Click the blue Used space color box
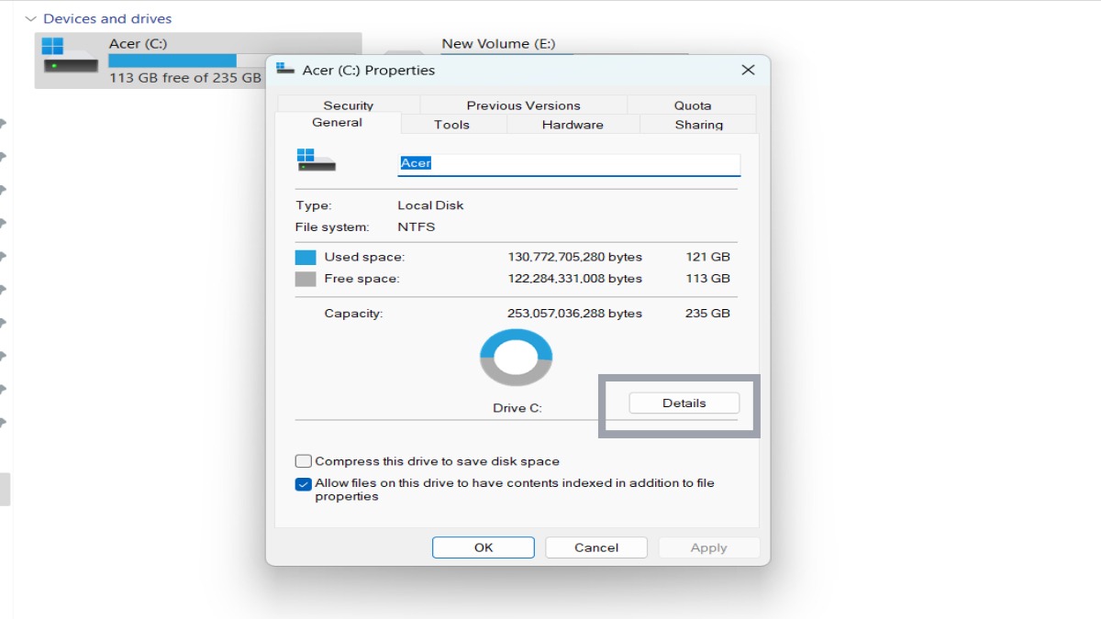 (306, 258)
